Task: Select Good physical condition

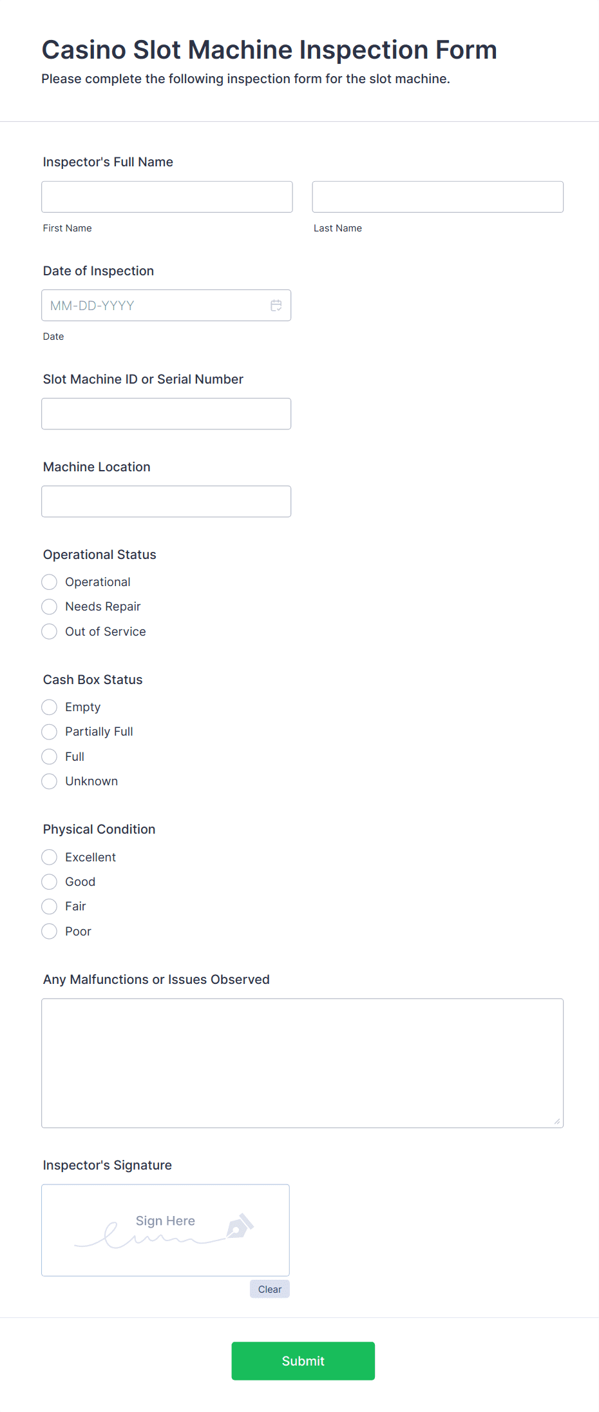Action: [50, 882]
